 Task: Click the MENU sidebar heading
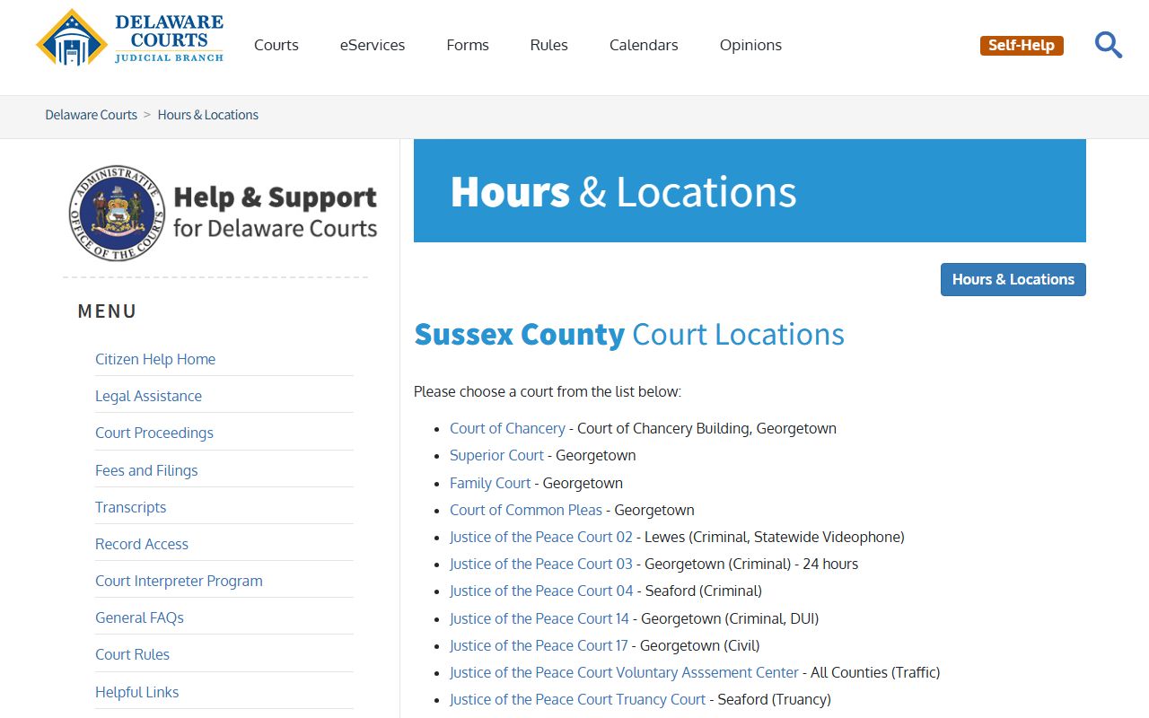tap(108, 311)
